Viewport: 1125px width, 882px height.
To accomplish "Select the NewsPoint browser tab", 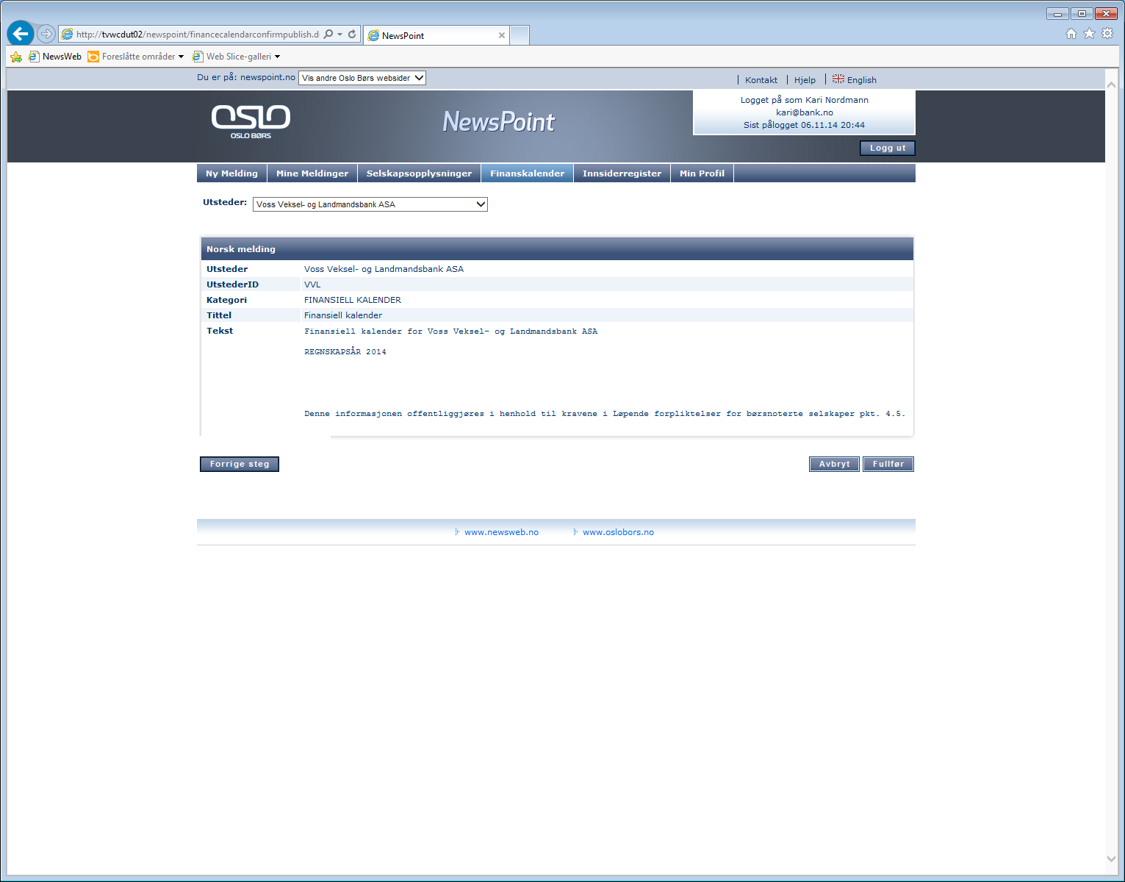I will pyautogui.click(x=436, y=35).
